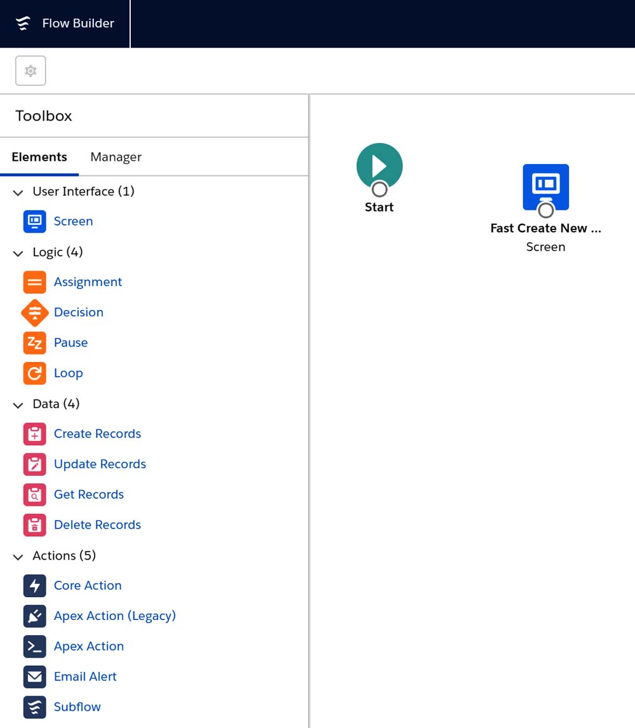The height and width of the screenshot is (728, 635).
Task: Click the Decision diamond icon
Action: [34, 313]
